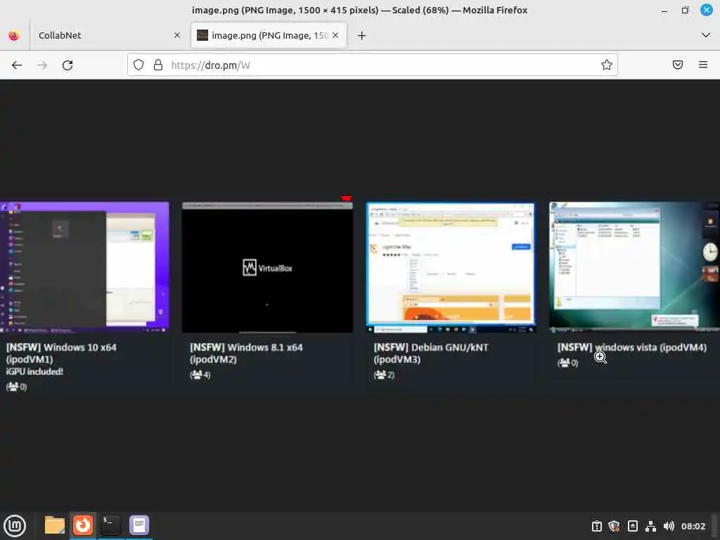Open a new tab
This screenshot has width=720, height=540.
(361, 35)
